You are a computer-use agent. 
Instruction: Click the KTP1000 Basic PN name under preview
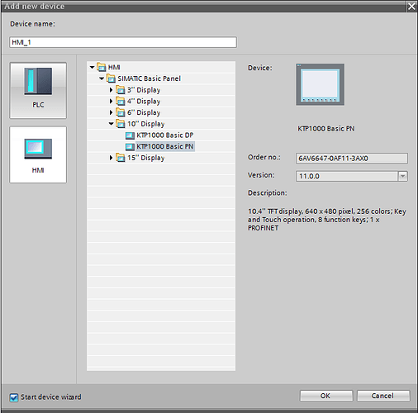326,129
